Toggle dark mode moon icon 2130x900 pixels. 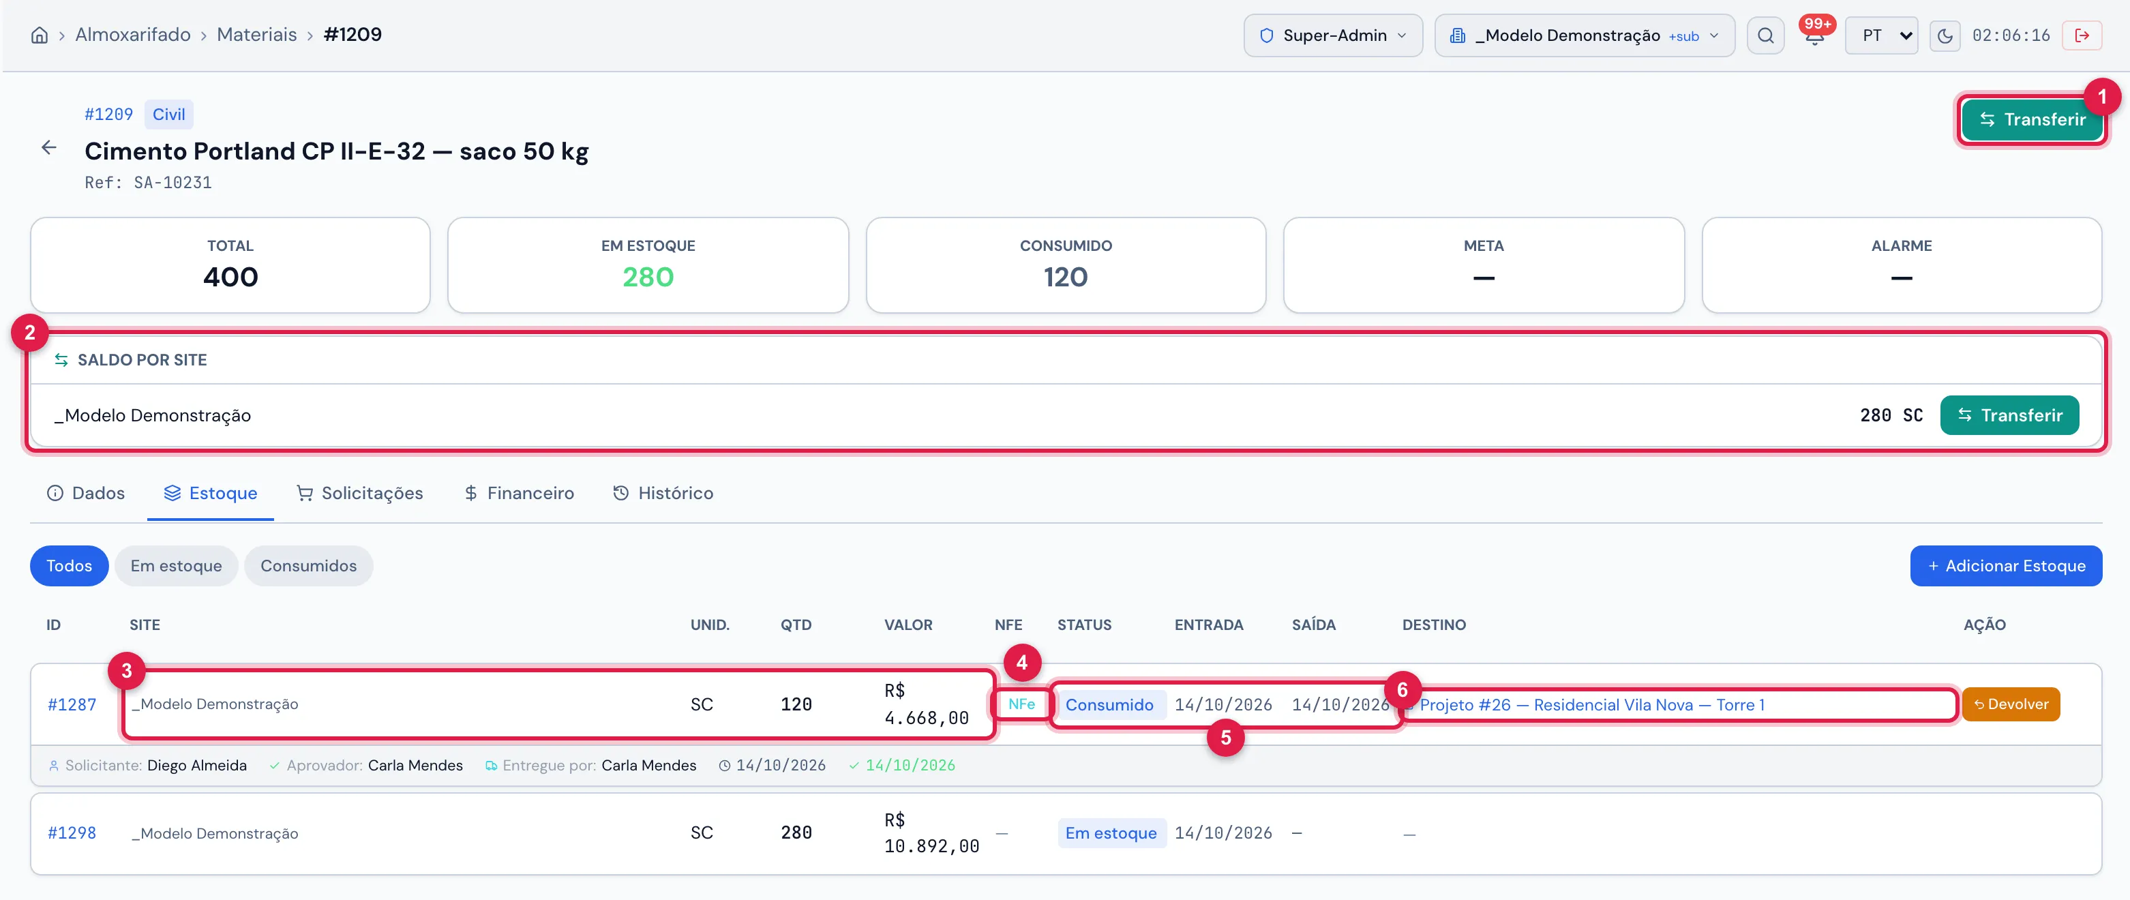pyautogui.click(x=1945, y=35)
